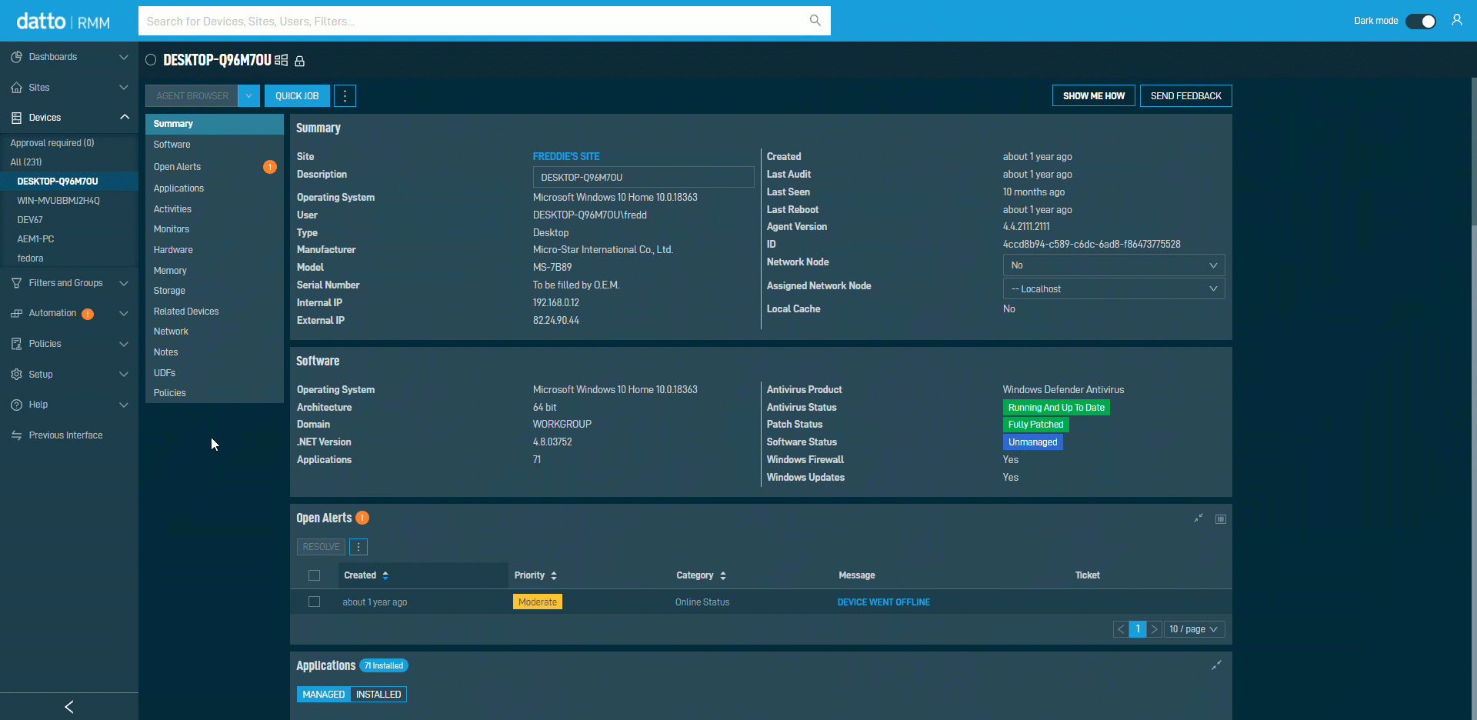Switch to the Installed applications tab
The height and width of the screenshot is (720, 1477).
[x=378, y=695]
